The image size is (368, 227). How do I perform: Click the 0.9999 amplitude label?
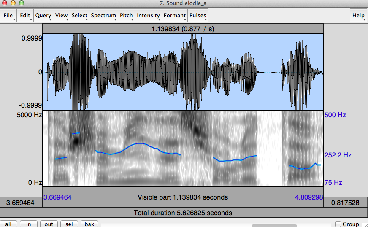[32, 38]
